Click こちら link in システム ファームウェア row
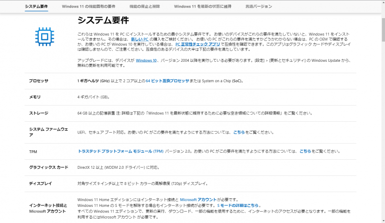Image resolution: width=385 pixels, height=223 pixels. pos(239,133)
